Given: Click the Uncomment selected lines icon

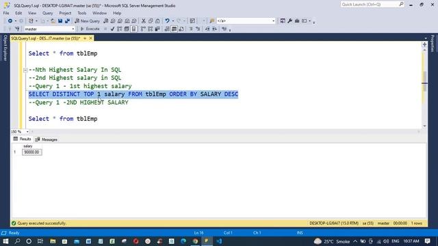Looking at the screenshot, I should pos(198,29).
